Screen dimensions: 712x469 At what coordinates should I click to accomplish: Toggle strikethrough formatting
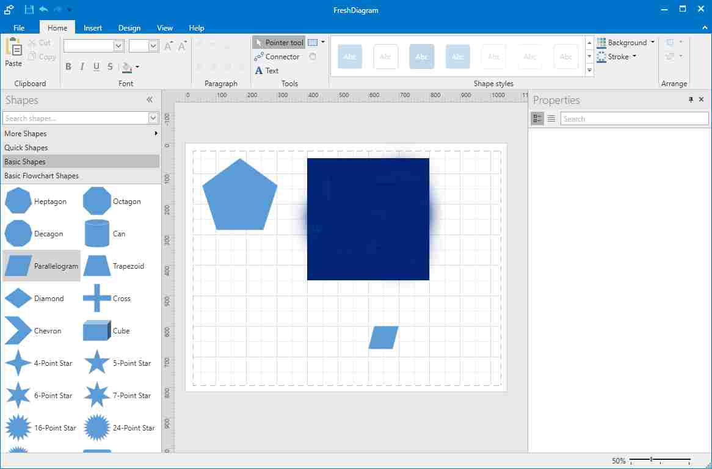coord(110,67)
